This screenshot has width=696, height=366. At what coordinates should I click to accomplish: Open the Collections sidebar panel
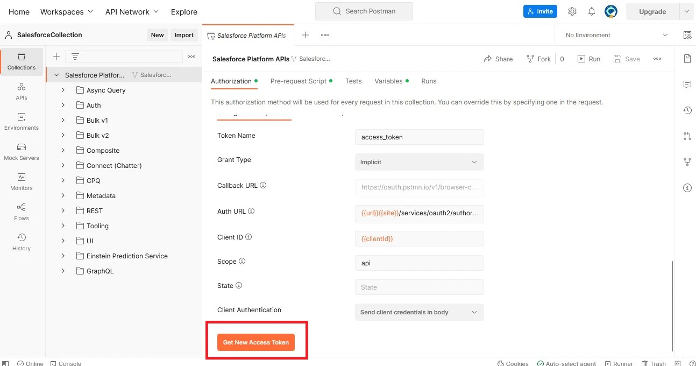[x=22, y=61]
